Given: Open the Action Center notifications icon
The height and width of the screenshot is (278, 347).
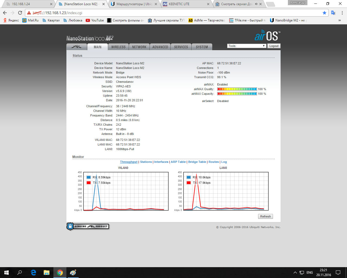Looking at the screenshot, I should point(338,273).
